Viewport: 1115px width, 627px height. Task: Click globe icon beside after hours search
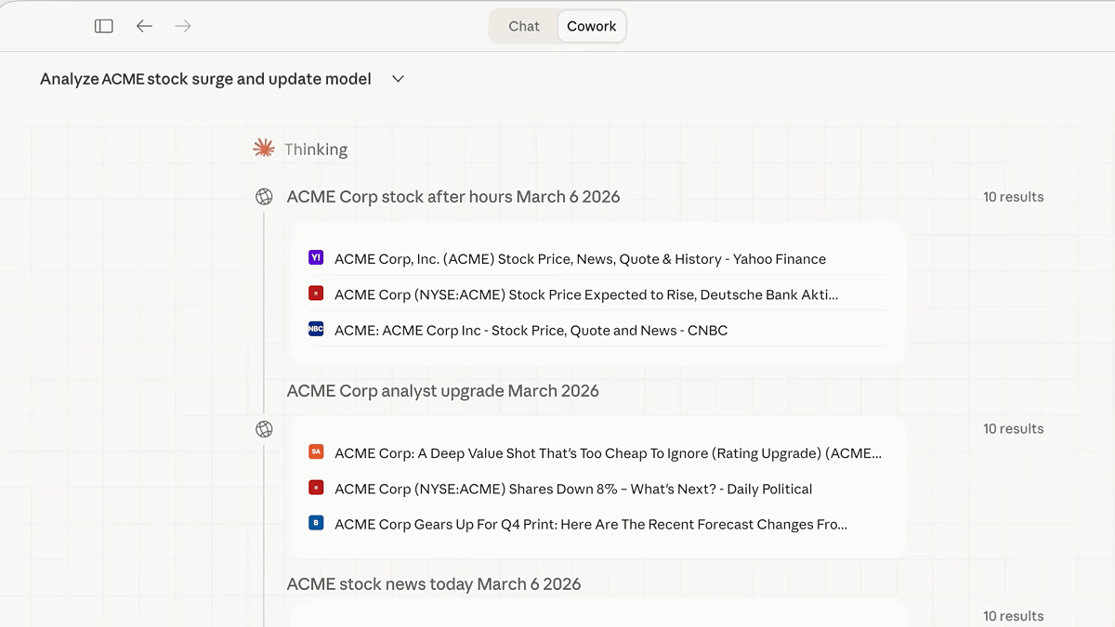coord(265,197)
